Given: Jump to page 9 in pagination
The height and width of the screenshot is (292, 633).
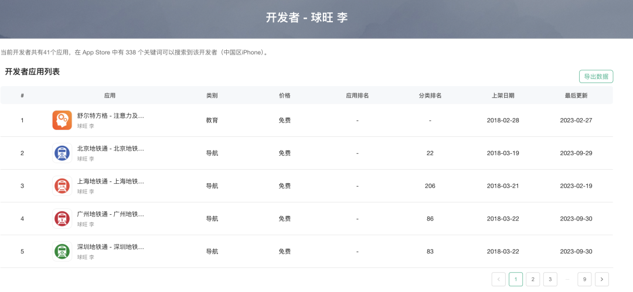Looking at the screenshot, I should pos(584,279).
